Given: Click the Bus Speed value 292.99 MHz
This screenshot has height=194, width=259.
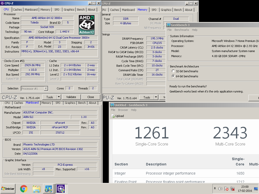Looking at the screenshot, I should [33, 75].
